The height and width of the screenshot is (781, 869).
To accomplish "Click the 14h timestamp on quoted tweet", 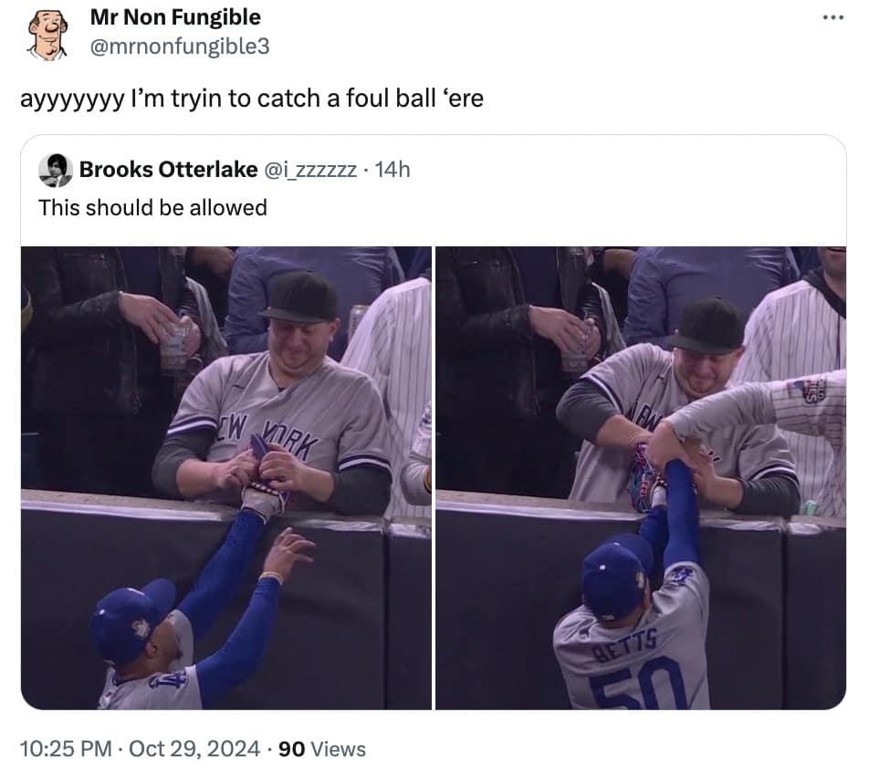I will coord(394,169).
